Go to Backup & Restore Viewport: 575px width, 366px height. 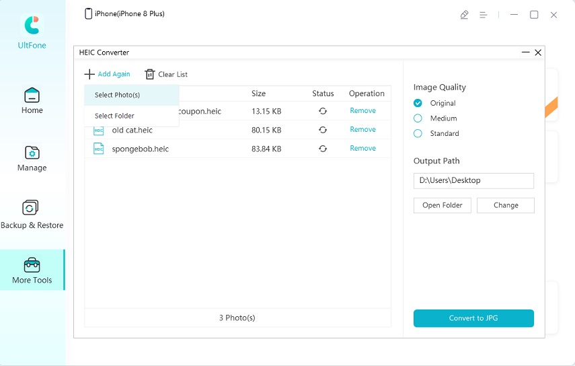coord(32,215)
